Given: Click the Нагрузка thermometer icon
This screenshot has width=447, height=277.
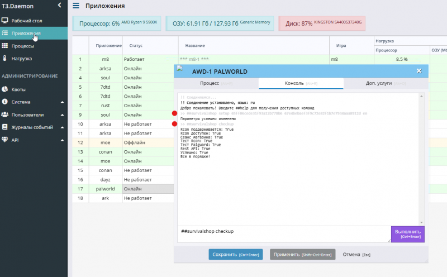Looking at the screenshot, I should click(x=4, y=58).
